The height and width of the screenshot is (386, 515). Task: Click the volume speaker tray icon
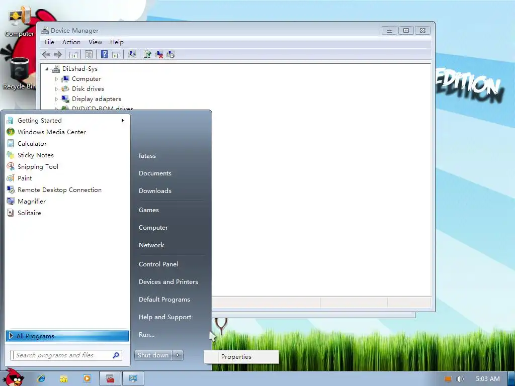click(x=460, y=379)
